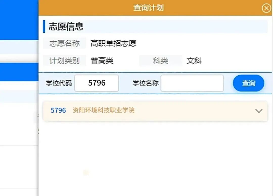Expand the 资阳环境科技职业学院 chevron arrow
Image resolution: width=273 pixels, height=196 pixels.
tap(259, 111)
